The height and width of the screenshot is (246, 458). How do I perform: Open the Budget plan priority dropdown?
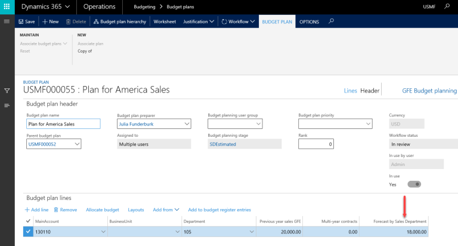click(367, 124)
